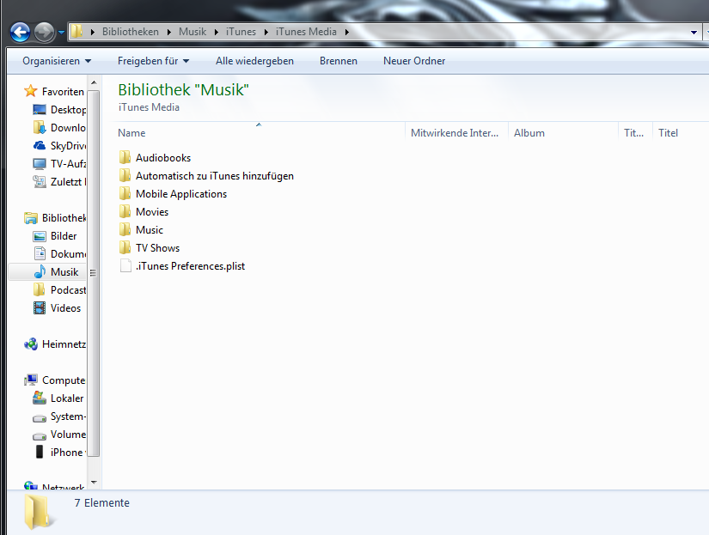Expand arrow after Bibliotheken breadcrumb
This screenshot has height=535, width=709.
pyautogui.click(x=169, y=32)
